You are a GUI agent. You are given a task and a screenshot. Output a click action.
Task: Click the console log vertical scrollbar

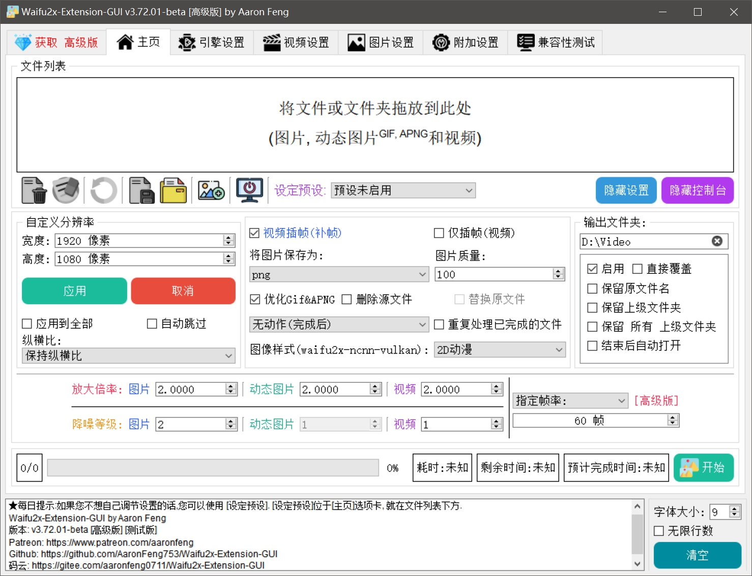pos(638,535)
